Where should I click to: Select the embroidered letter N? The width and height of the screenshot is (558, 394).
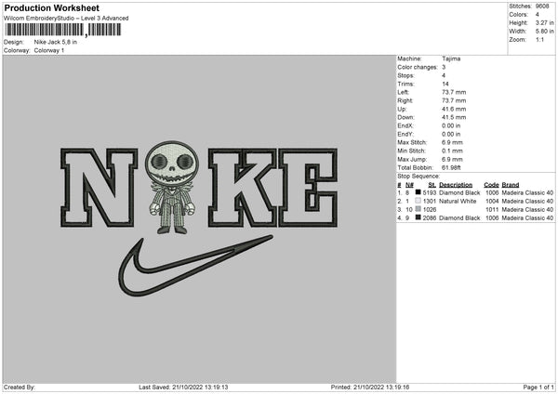tap(99, 188)
